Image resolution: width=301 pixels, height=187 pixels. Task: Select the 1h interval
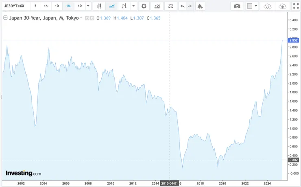46,6
